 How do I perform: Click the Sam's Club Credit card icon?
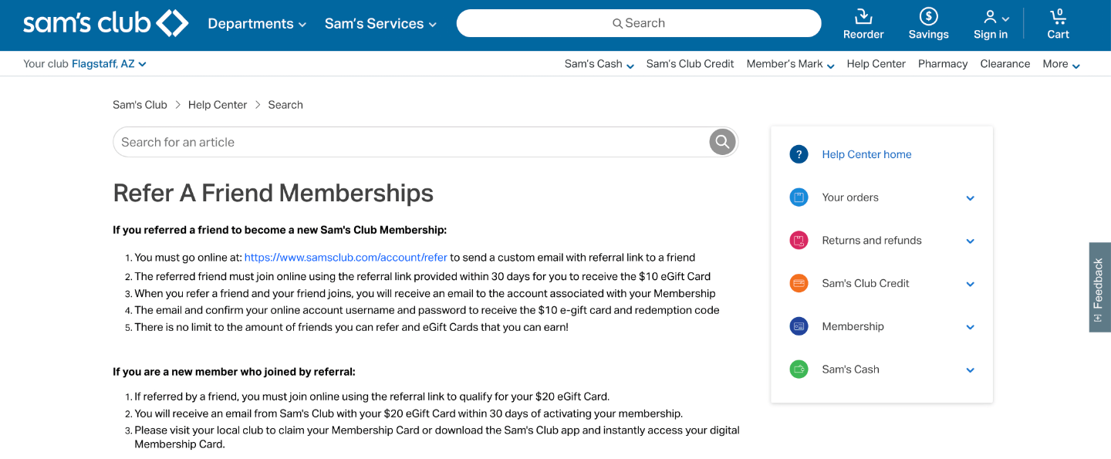[799, 284]
